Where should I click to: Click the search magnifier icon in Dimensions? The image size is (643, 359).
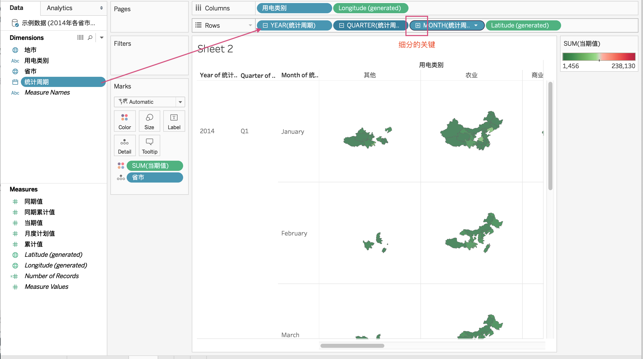[x=90, y=38]
